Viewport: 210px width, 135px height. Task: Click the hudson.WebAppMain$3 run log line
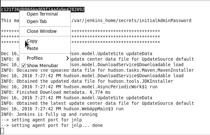coord(62,109)
